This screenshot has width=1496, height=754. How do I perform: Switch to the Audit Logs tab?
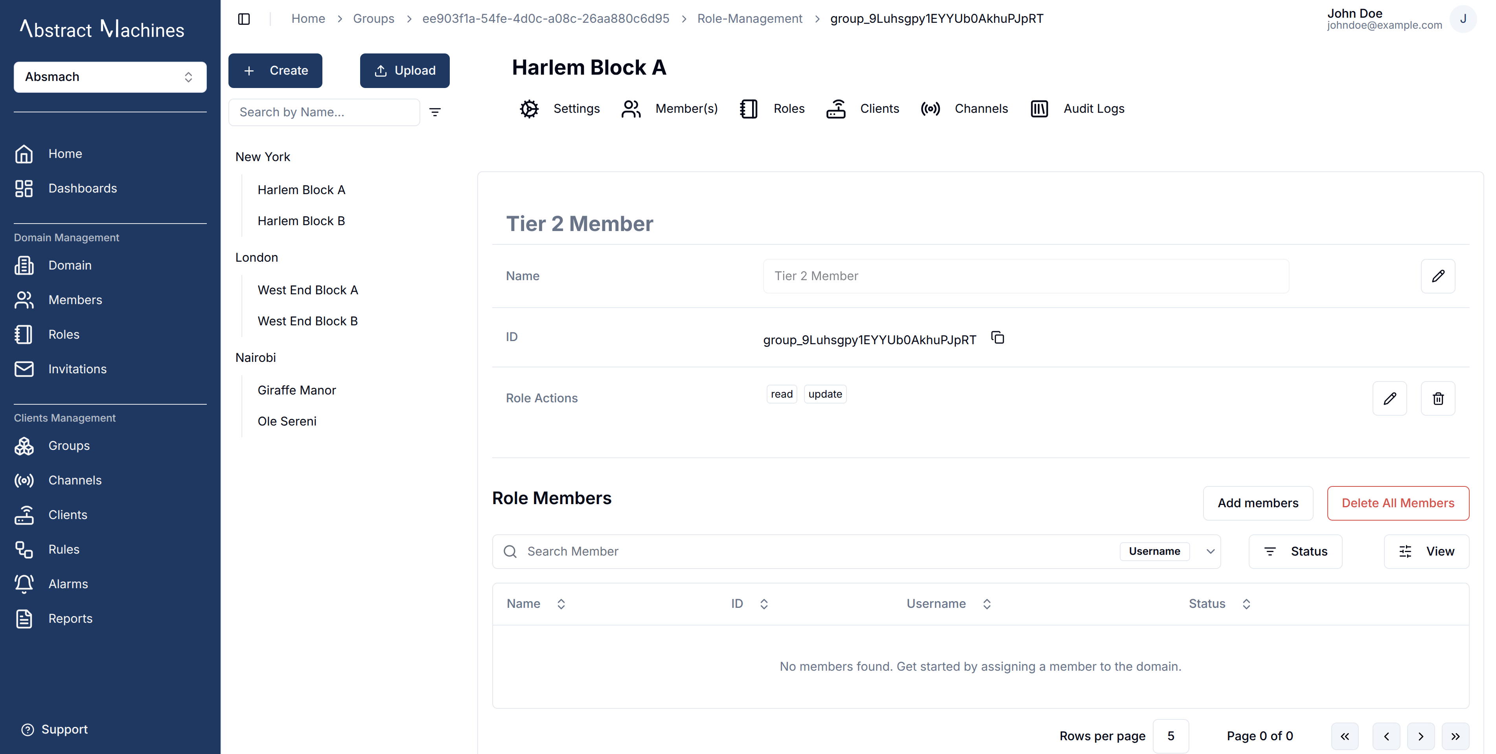(x=1077, y=108)
